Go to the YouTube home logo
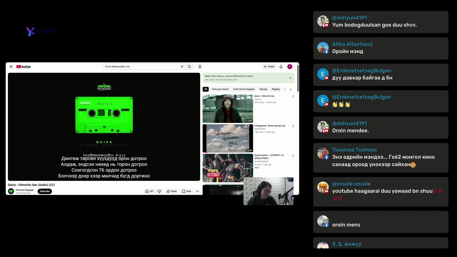 coord(24,67)
